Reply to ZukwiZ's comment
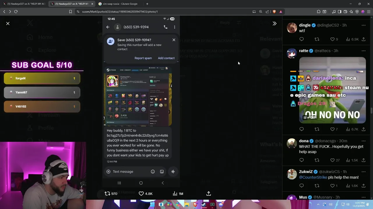Viewport: 373px width, 209px height. pos(302,186)
